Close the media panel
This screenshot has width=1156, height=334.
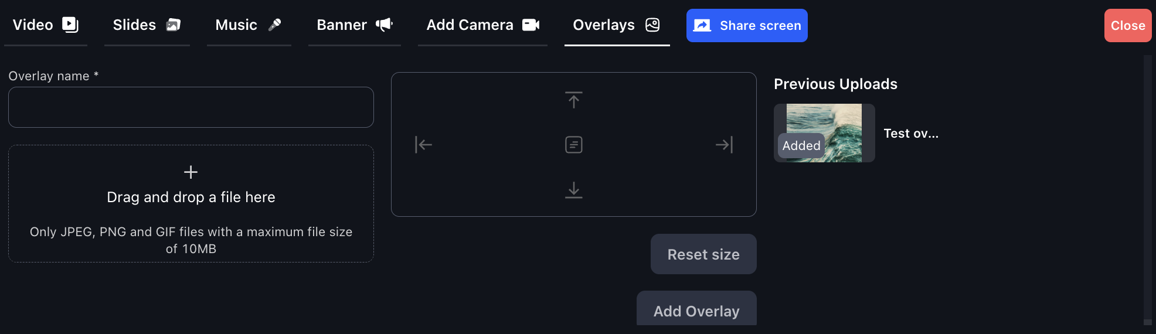[1128, 25]
